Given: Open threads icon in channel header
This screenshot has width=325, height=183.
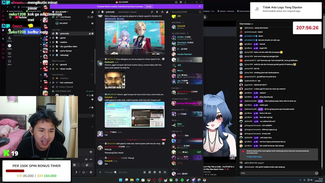Looking at the screenshot, I should point(152,12).
